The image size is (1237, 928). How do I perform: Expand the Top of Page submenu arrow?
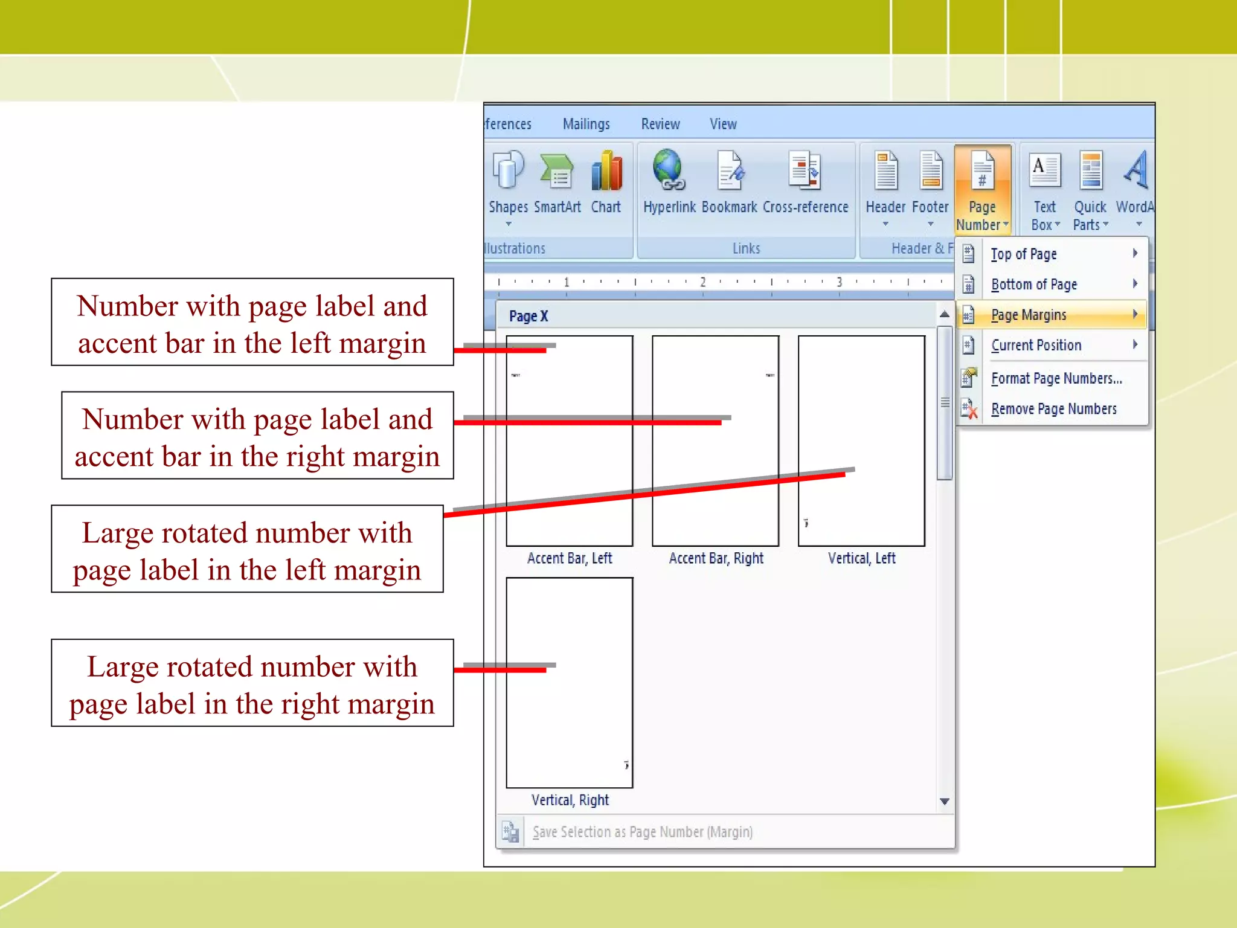pyautogui.click(x=1135, y=253)
